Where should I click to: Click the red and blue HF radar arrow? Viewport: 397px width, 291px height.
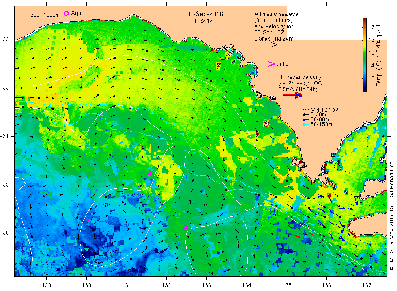(x=292, y=95)
